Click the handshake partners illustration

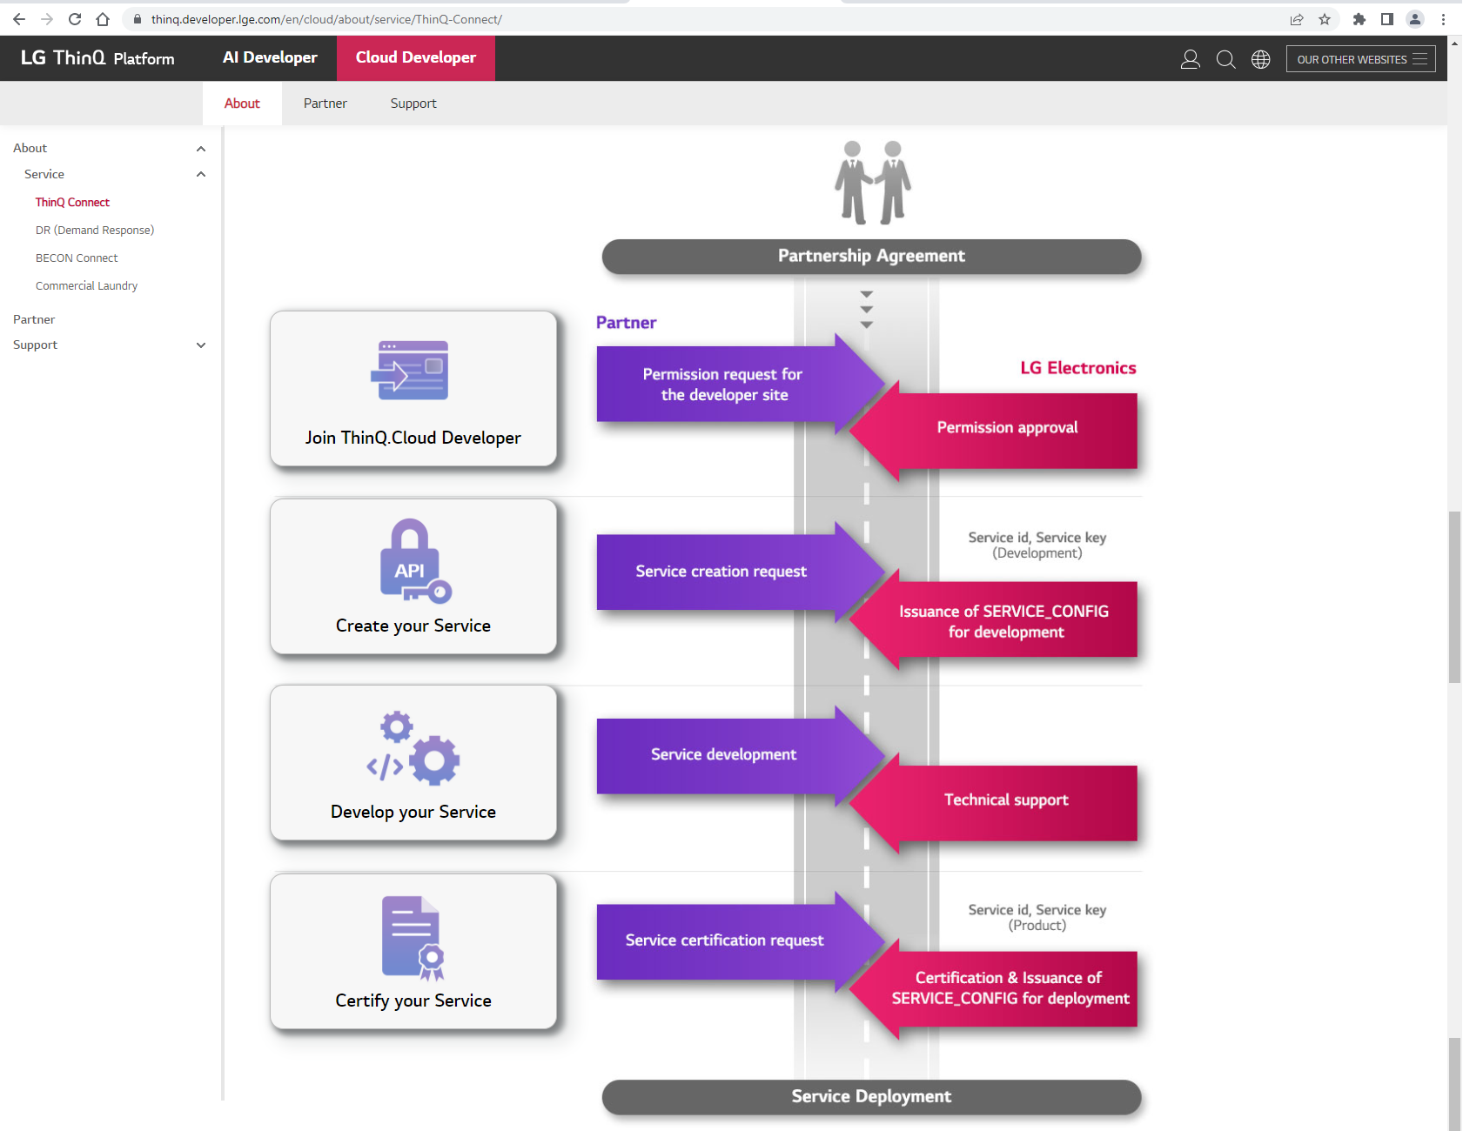tap(872, 183)
